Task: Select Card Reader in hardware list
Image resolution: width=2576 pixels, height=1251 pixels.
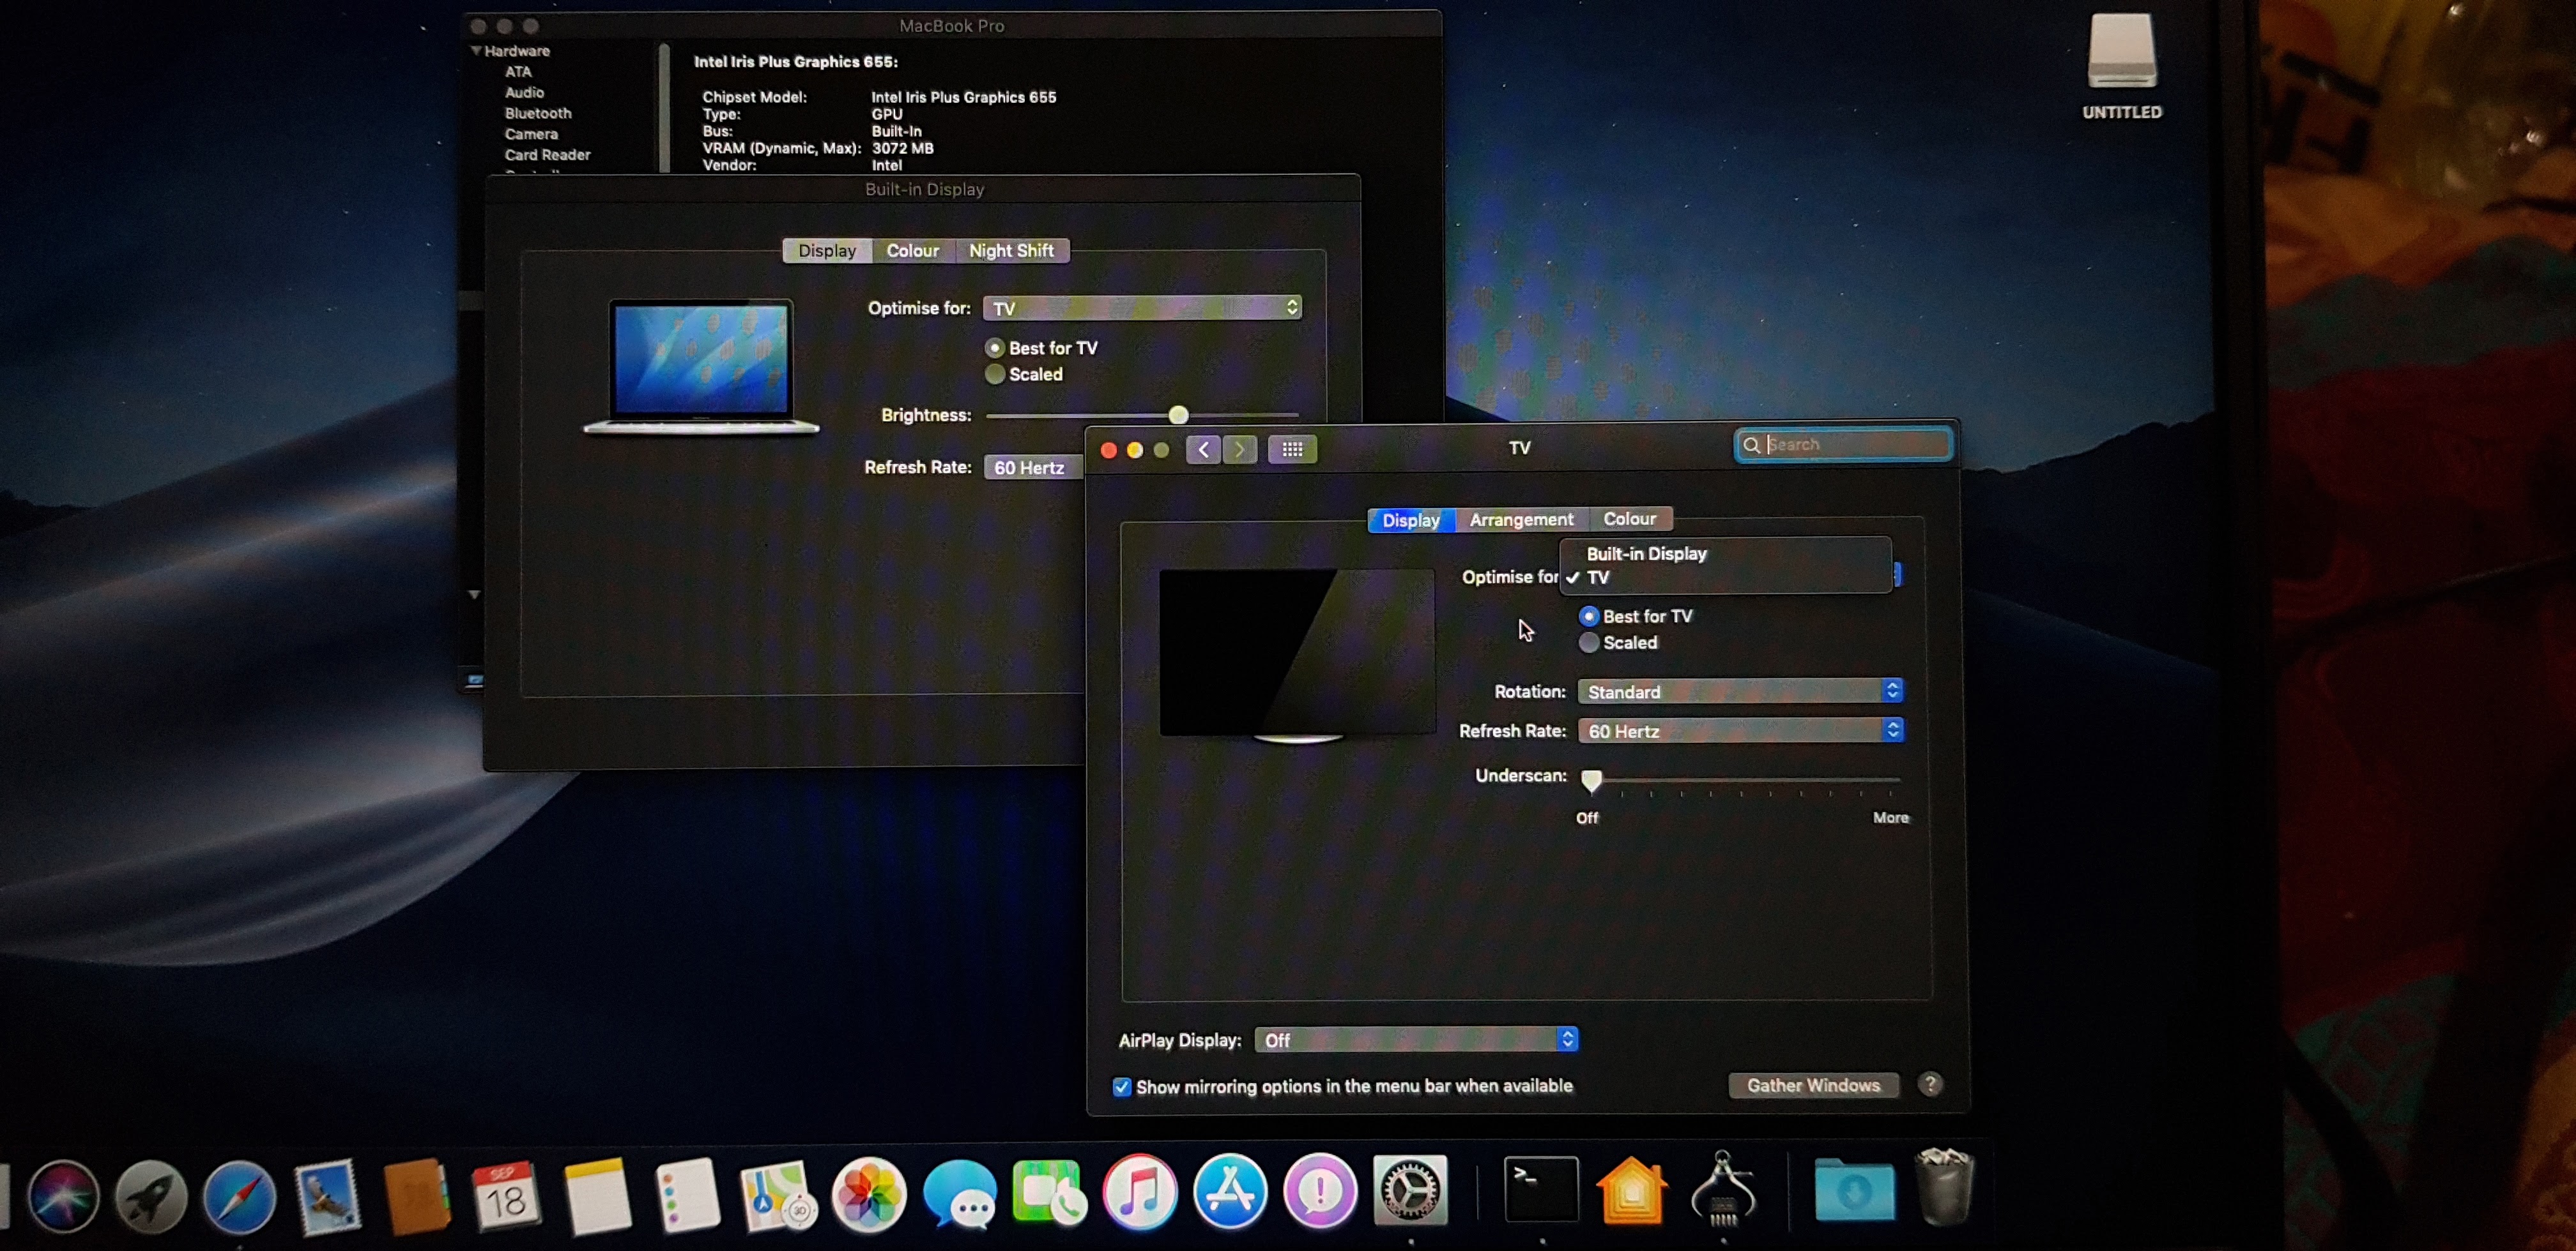Action: [547, 155]
